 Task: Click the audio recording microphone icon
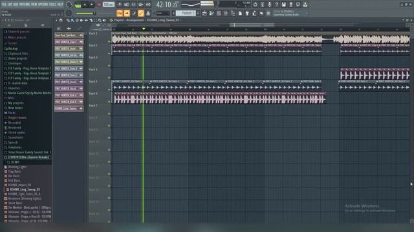click(269, 5)
